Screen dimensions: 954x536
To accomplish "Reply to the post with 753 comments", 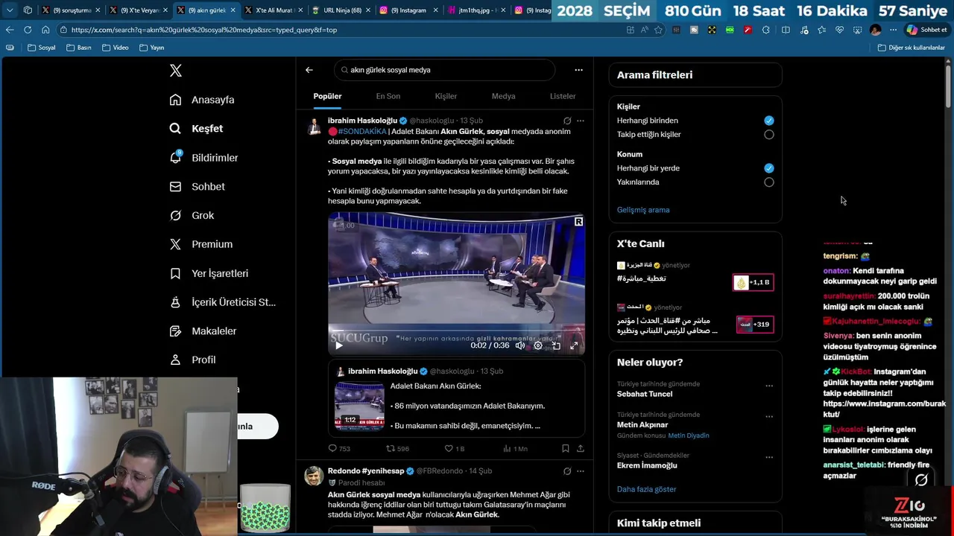I will point(339,449).
